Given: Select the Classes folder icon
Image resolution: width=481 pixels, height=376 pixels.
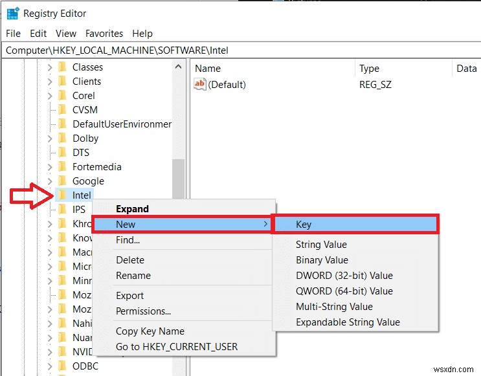Looking at the screenshot, I should pos(62,67).
